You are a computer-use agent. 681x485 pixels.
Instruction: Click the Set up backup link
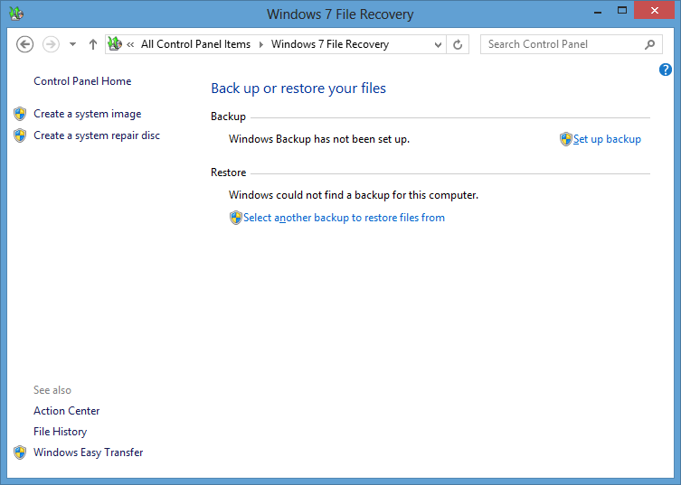[607, 139]
